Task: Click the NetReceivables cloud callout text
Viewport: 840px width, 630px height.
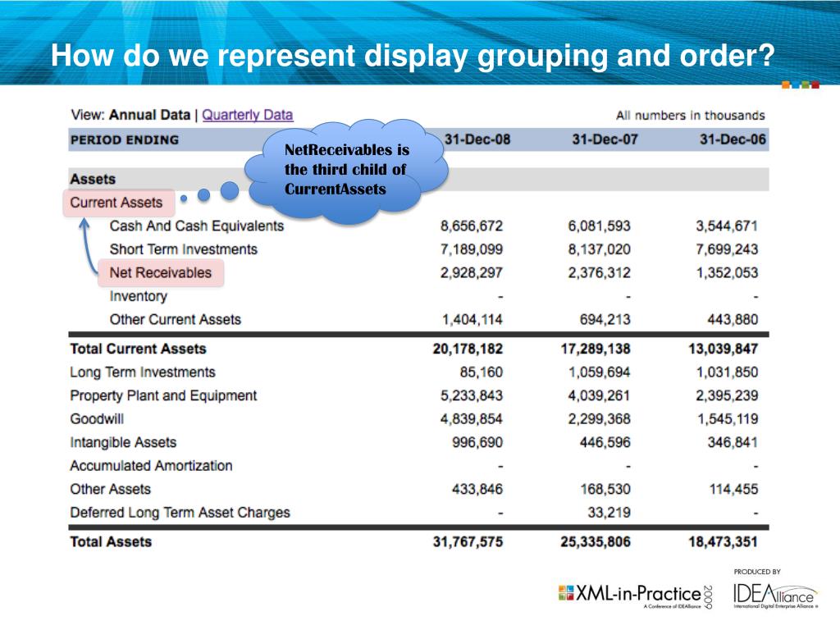Action: click(347, 169)
